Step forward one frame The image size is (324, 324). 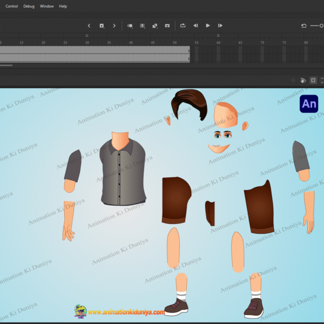click(220, 25)
